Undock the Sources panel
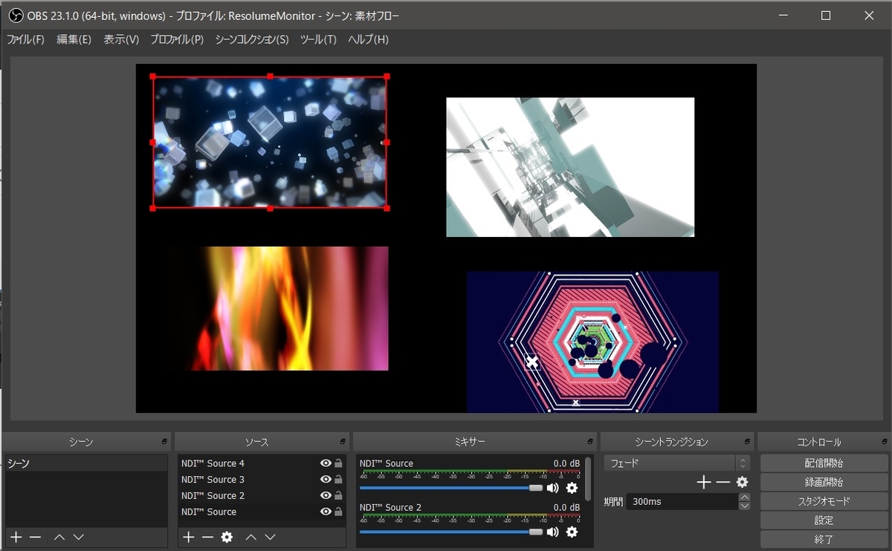The width and height of the screenshot is (892, 551). pyautogui.click(x=343, y=442)
